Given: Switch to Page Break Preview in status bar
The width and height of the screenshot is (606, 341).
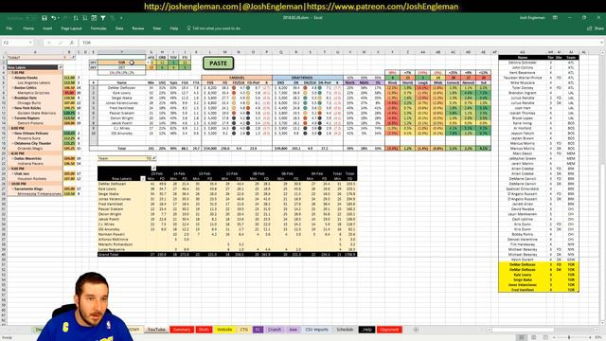Looking at the screenshot, I should [545, 337].
